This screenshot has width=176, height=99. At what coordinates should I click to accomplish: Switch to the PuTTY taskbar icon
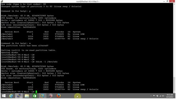(x=19, y=96)
